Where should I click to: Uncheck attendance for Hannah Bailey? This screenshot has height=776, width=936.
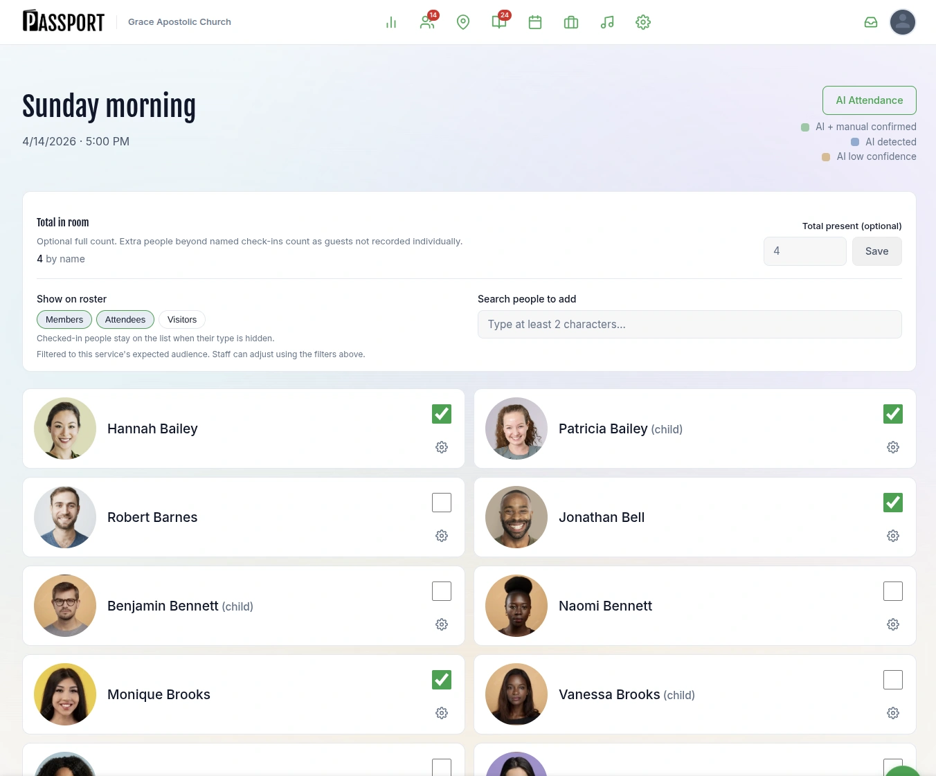point(442,414)
